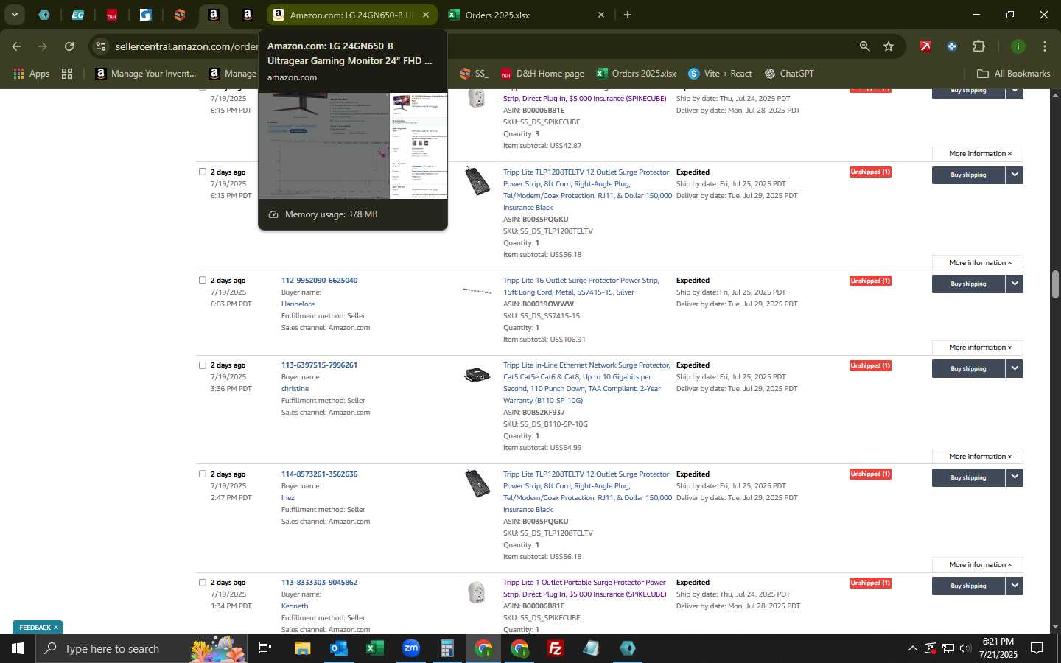
Task: Open Windows Start menu
Action: [x=17, y=648]
